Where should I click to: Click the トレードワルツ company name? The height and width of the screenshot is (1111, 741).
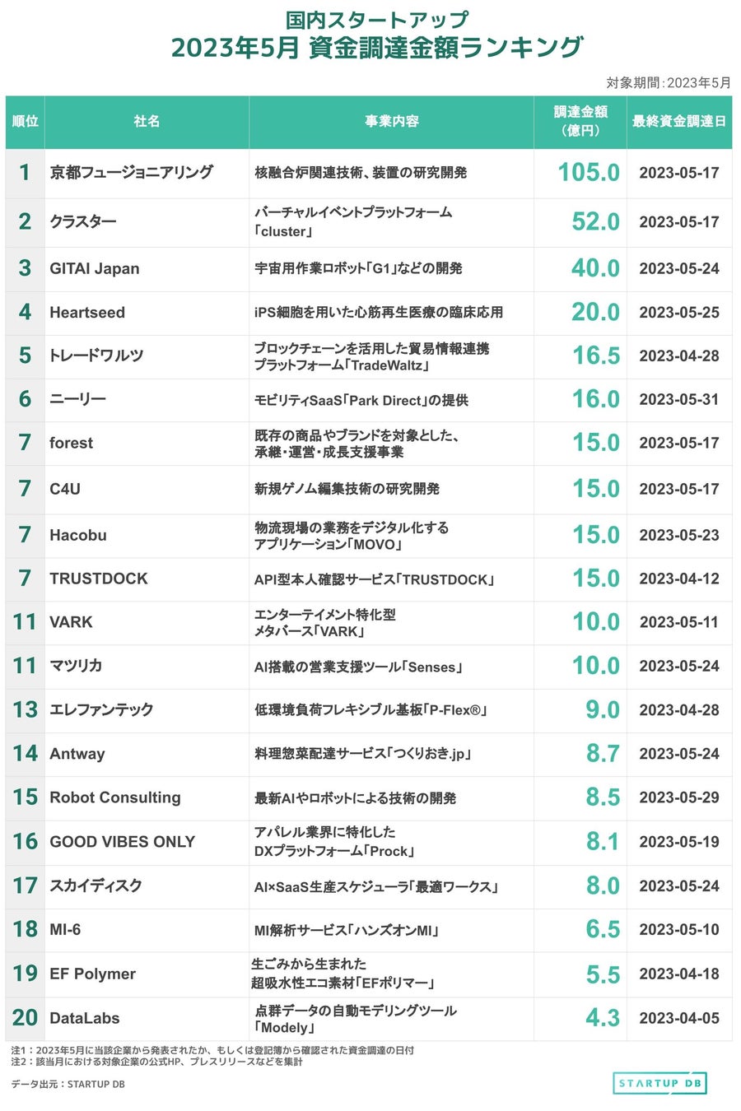click(x=96, y=356)
